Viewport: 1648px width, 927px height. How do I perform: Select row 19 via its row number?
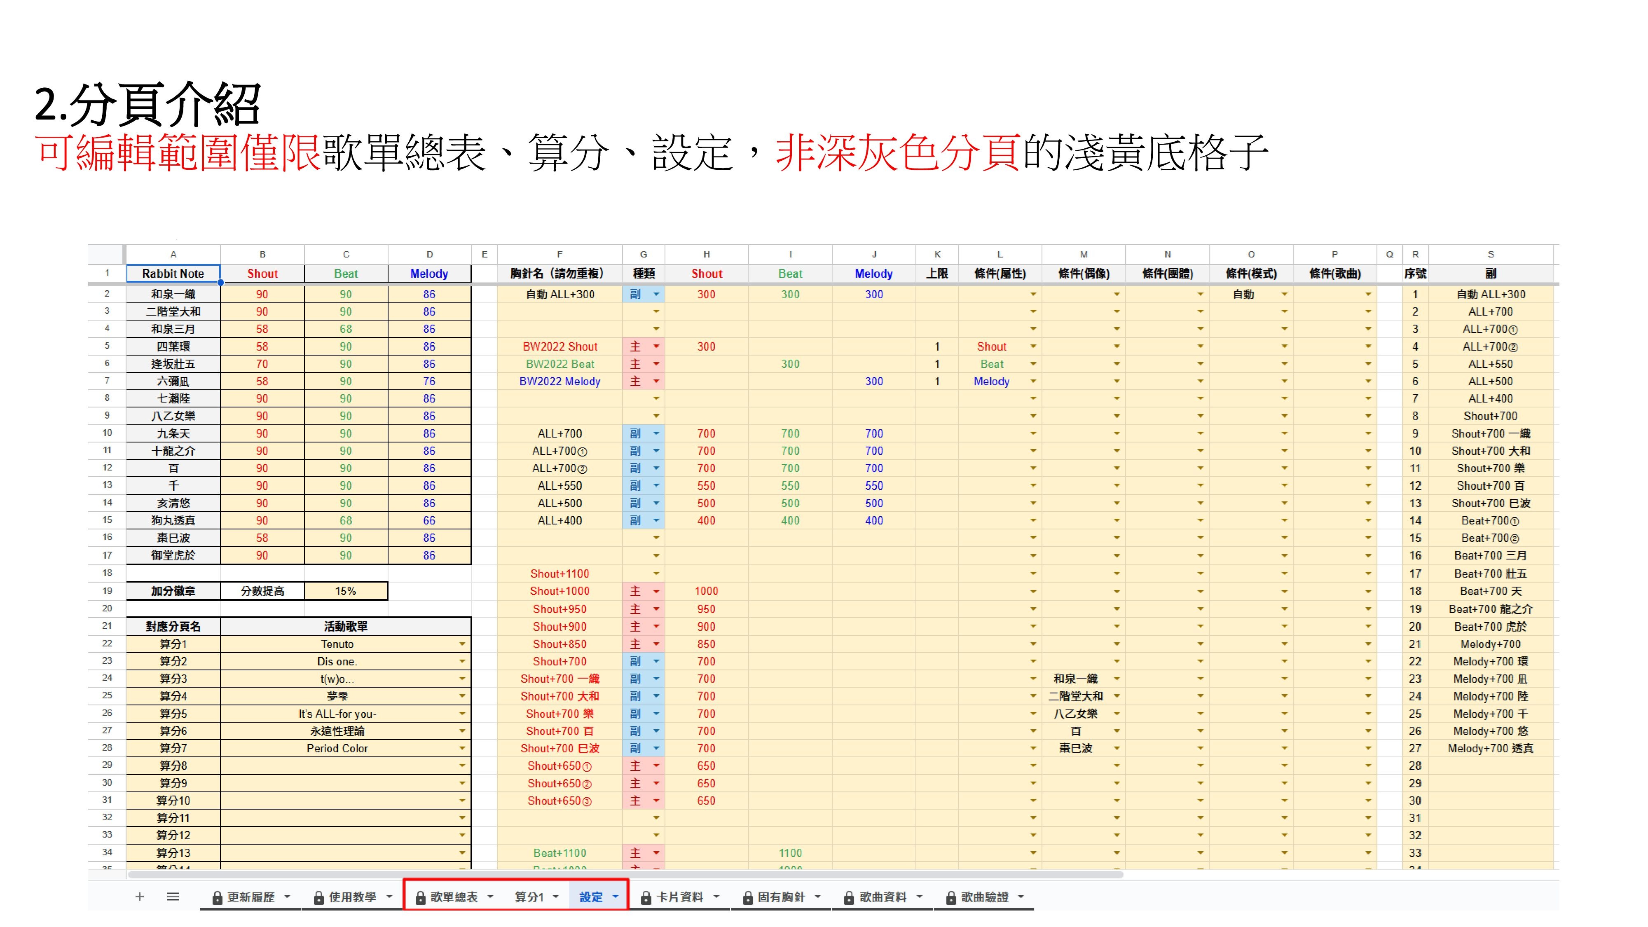(x=107, y=590)
